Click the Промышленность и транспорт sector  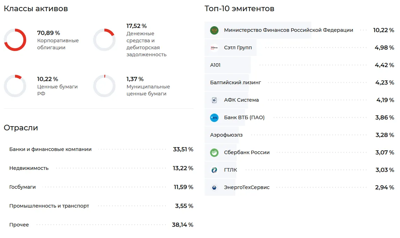click(49, 206)
